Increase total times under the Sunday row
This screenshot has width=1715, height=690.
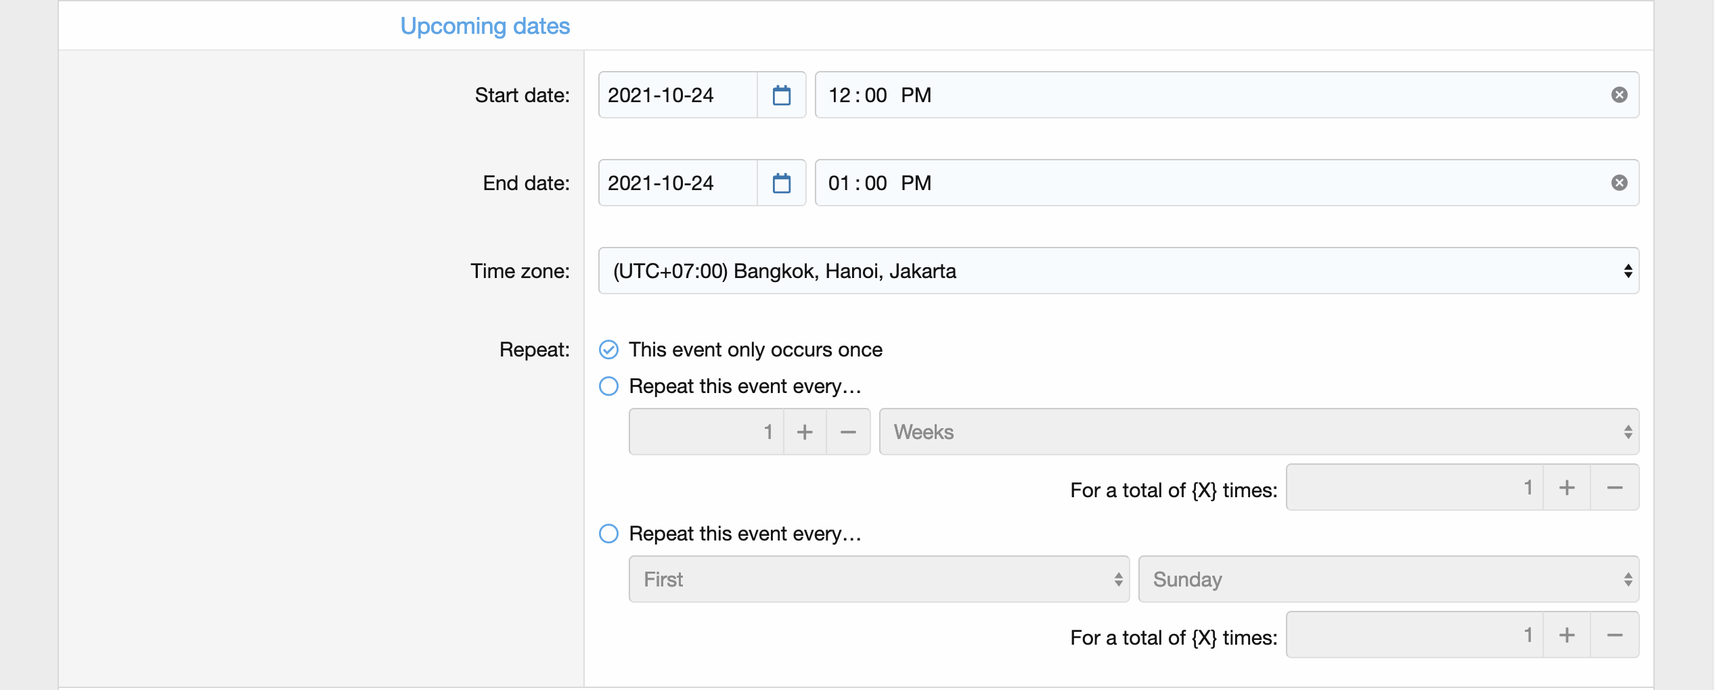point(1567,635)
